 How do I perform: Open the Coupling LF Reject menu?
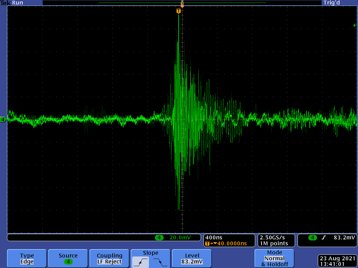[x=109, y=259]
